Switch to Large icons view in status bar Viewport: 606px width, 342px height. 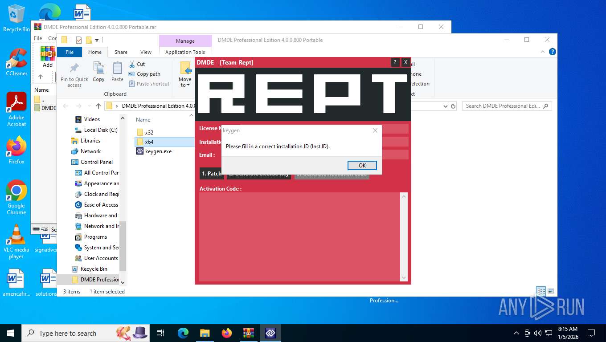tap(551, 291)
